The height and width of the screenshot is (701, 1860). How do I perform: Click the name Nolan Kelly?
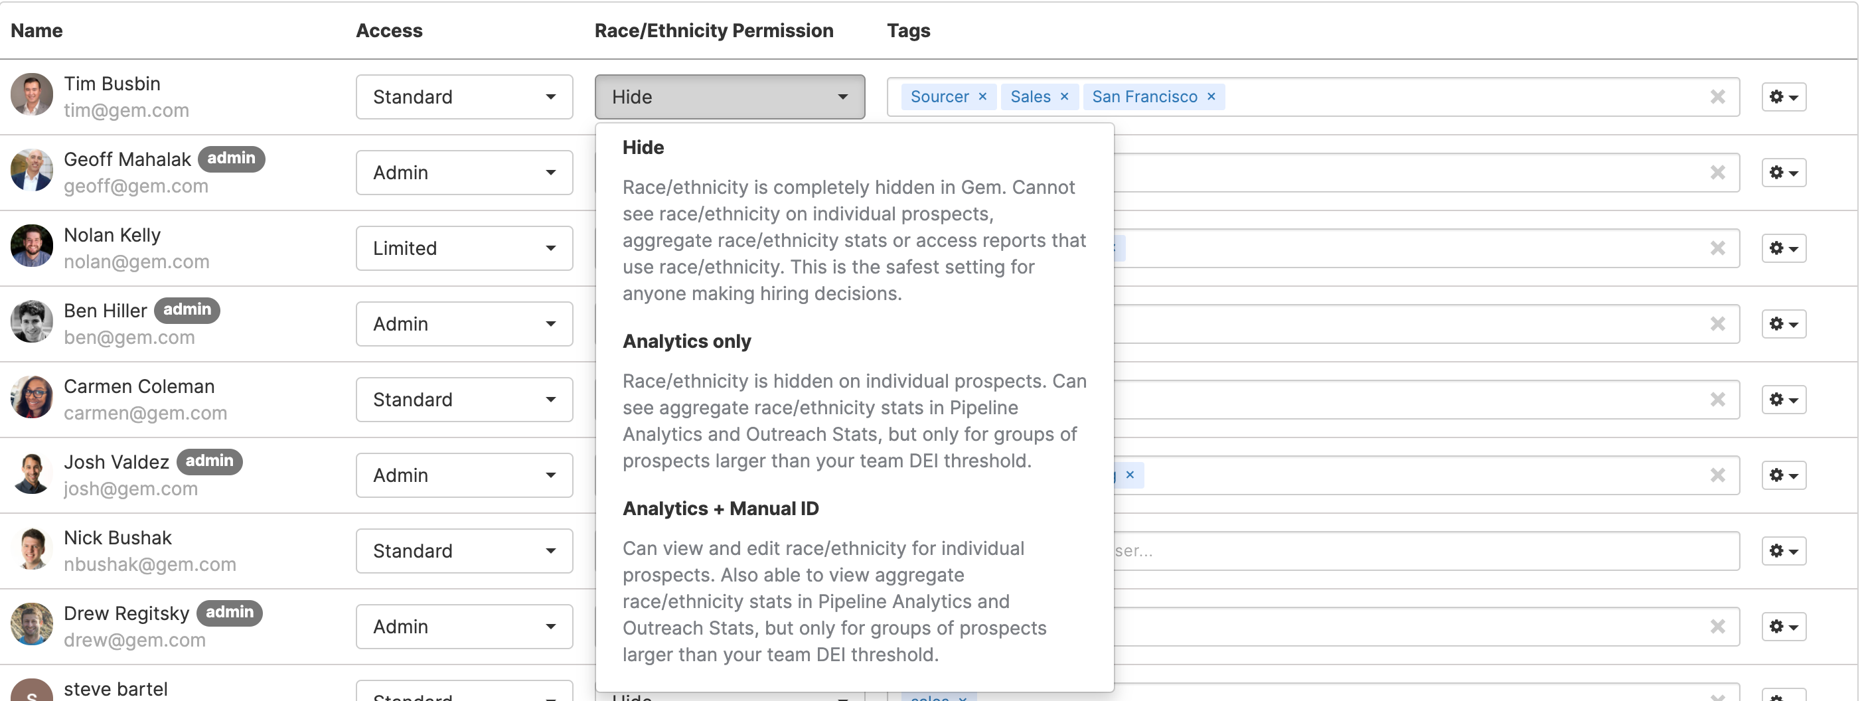coord(113,236)
